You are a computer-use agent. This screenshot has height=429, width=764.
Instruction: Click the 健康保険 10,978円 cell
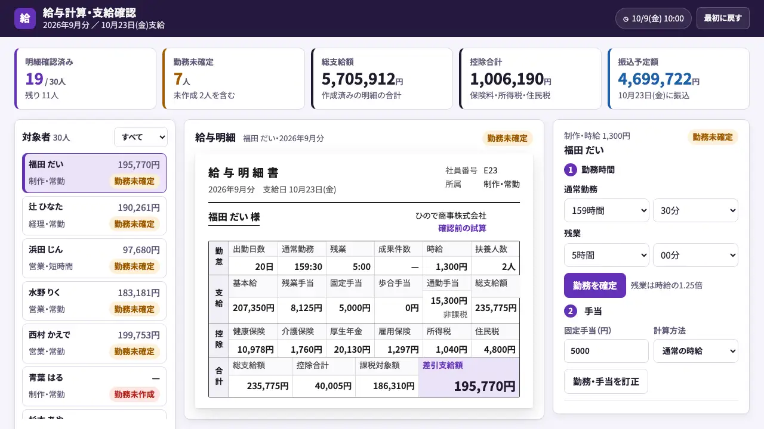click(253, 341)
